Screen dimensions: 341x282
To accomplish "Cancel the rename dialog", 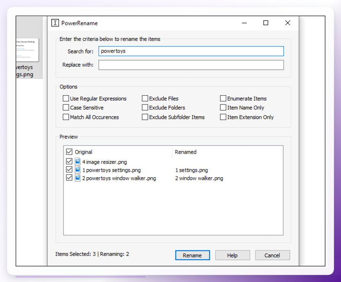I will [272, 255].
